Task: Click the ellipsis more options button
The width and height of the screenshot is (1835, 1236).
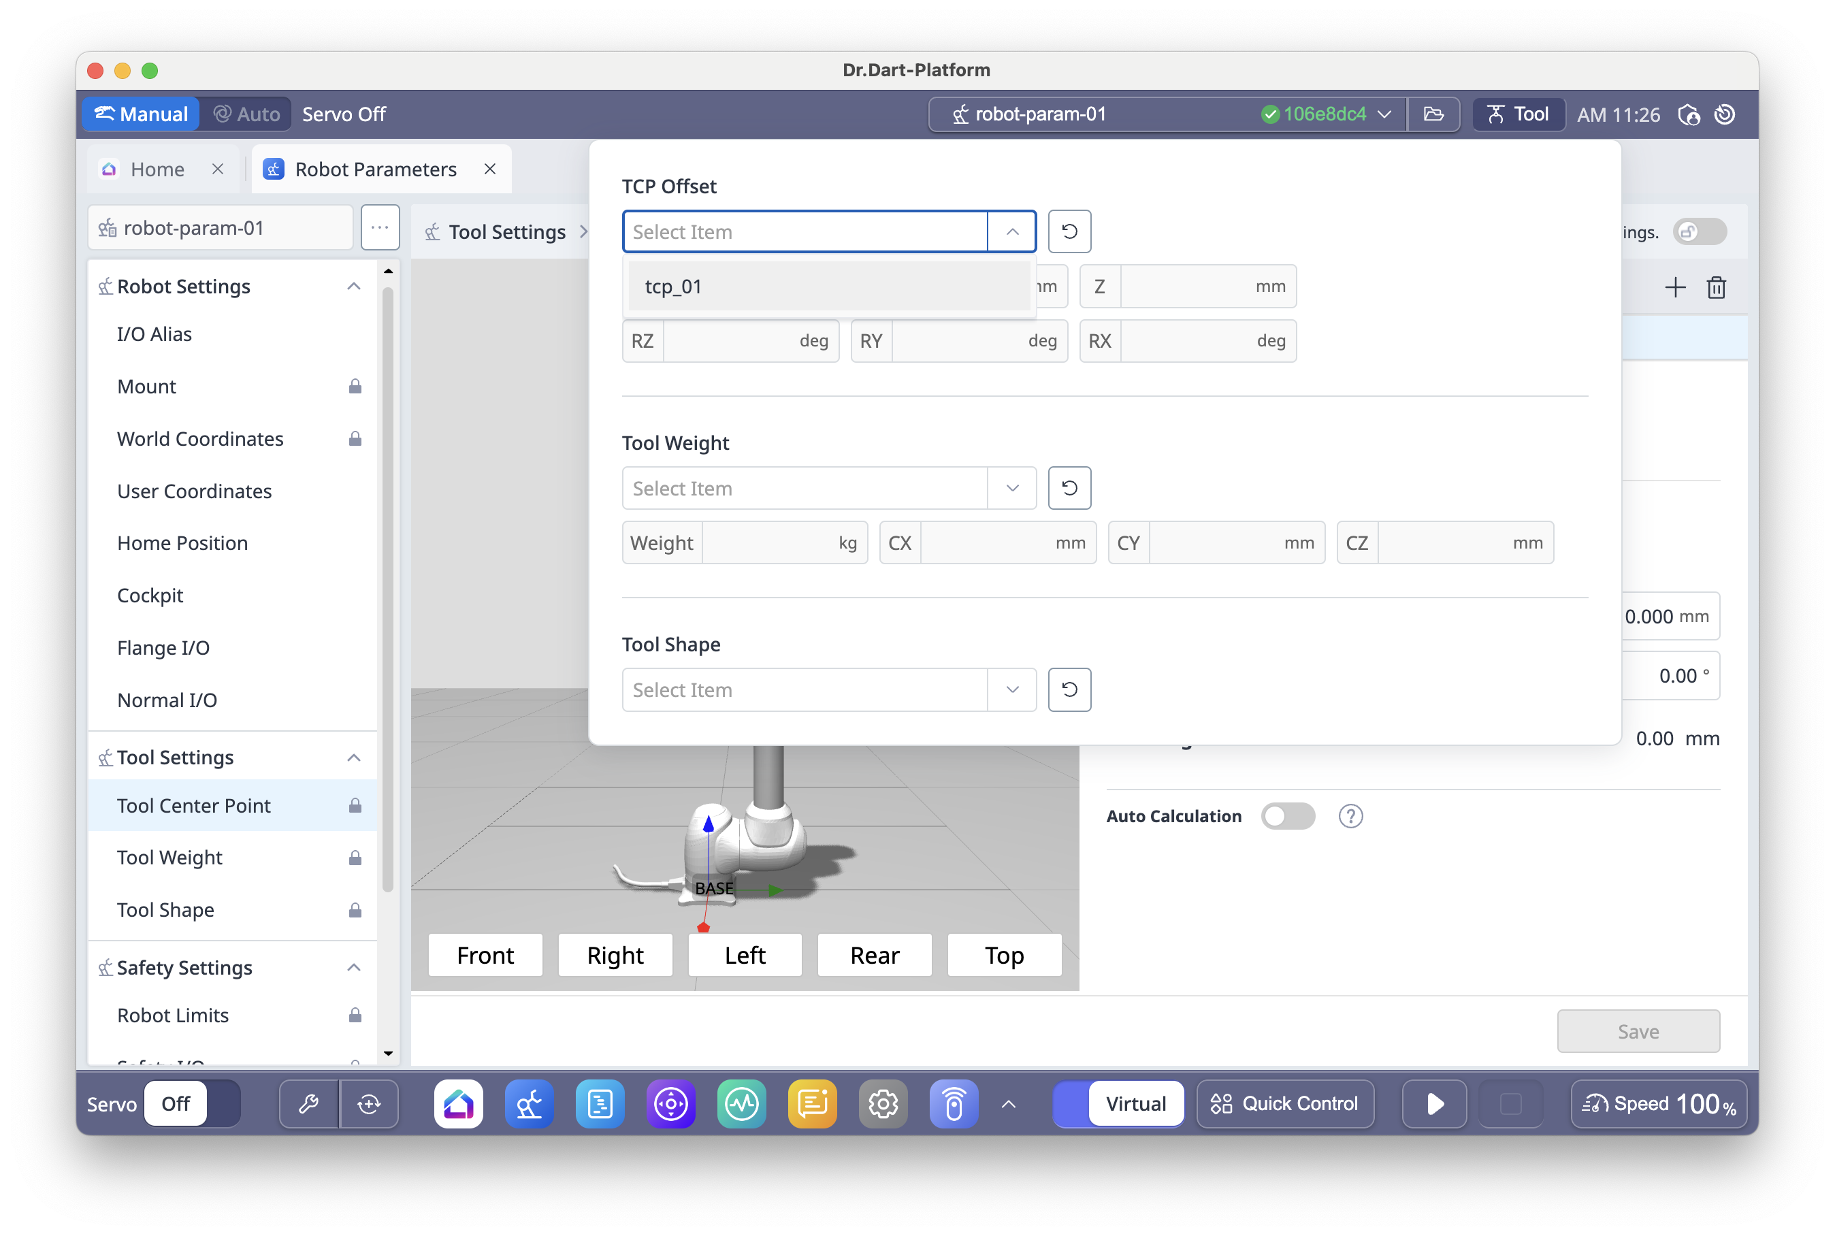Action: [380, 228]
